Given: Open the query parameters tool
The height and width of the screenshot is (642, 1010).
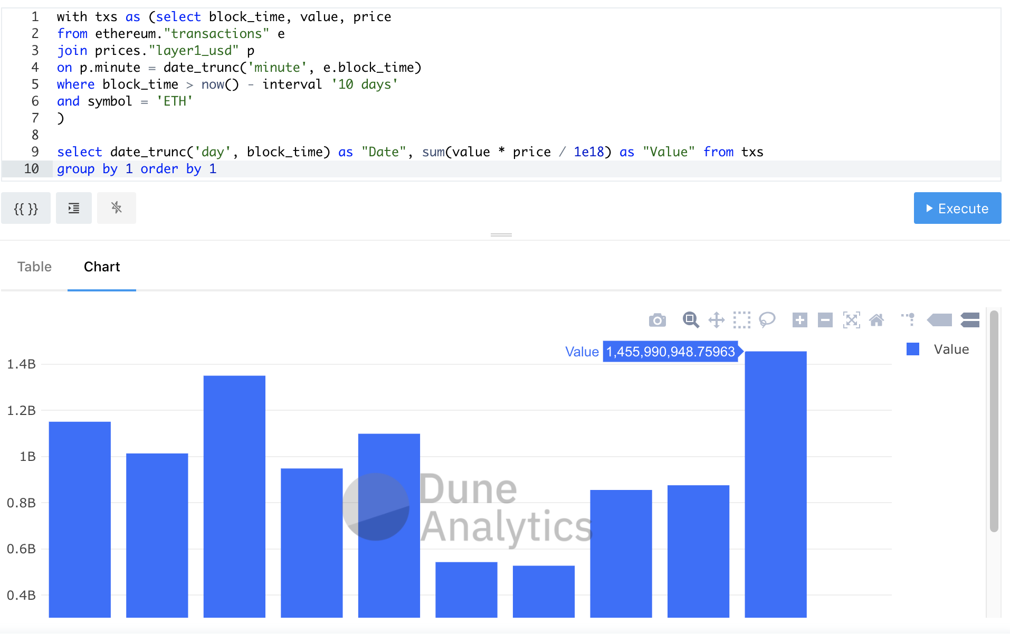Looking at the screenshot, I should coord(25,208).
